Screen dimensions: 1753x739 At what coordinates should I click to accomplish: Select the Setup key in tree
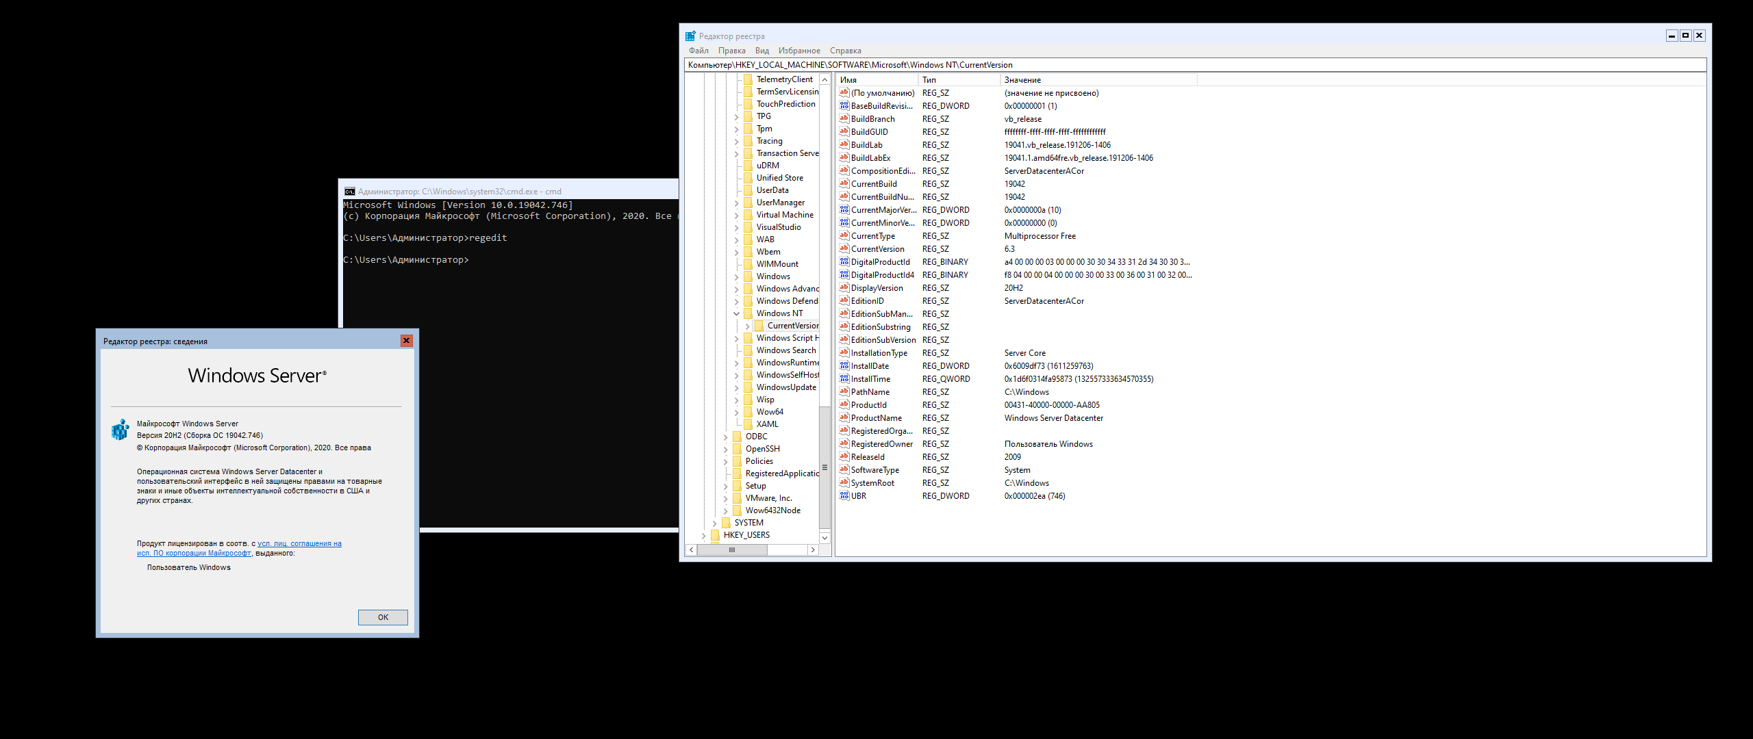click(x=755, y=486)
